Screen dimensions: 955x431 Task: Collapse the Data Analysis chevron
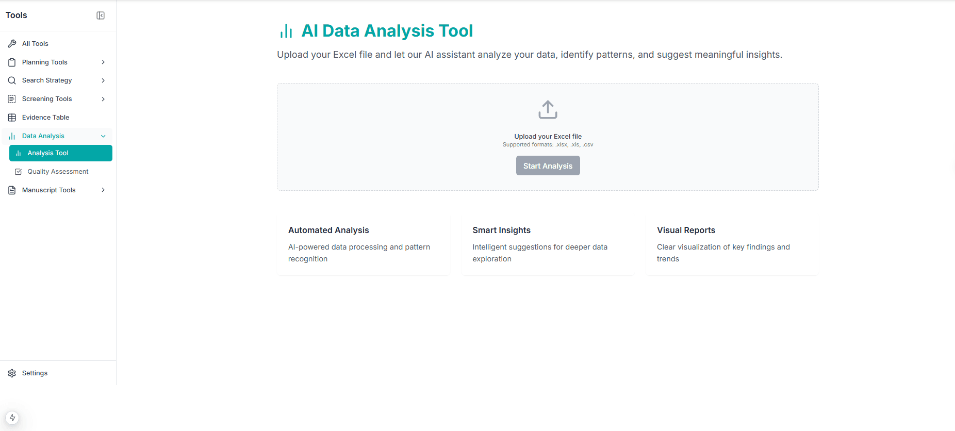103,136
